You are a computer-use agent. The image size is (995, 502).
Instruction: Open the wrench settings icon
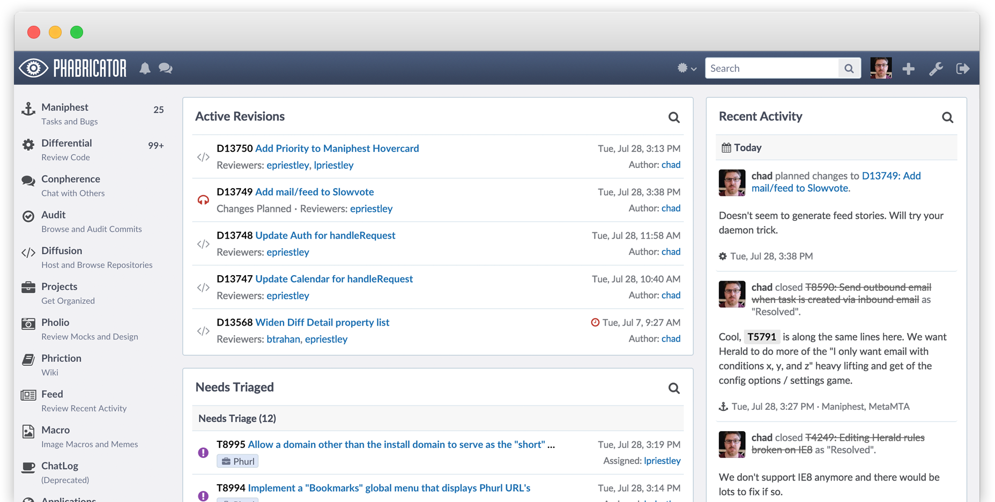click(x=935, y=69)
